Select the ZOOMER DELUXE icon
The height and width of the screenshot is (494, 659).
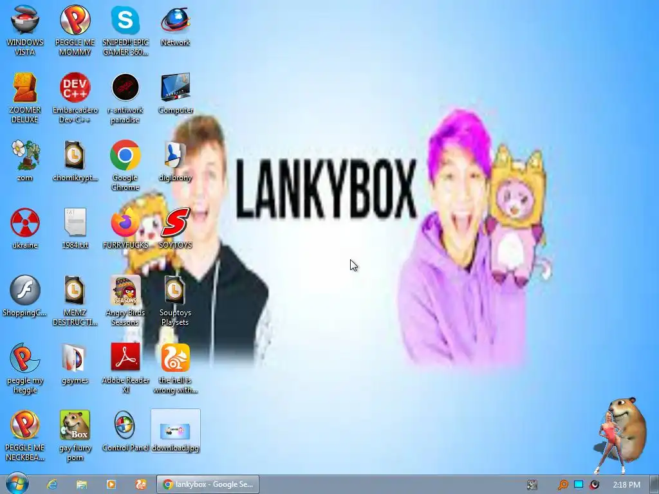pyautogui.click(x=25, y=98)
